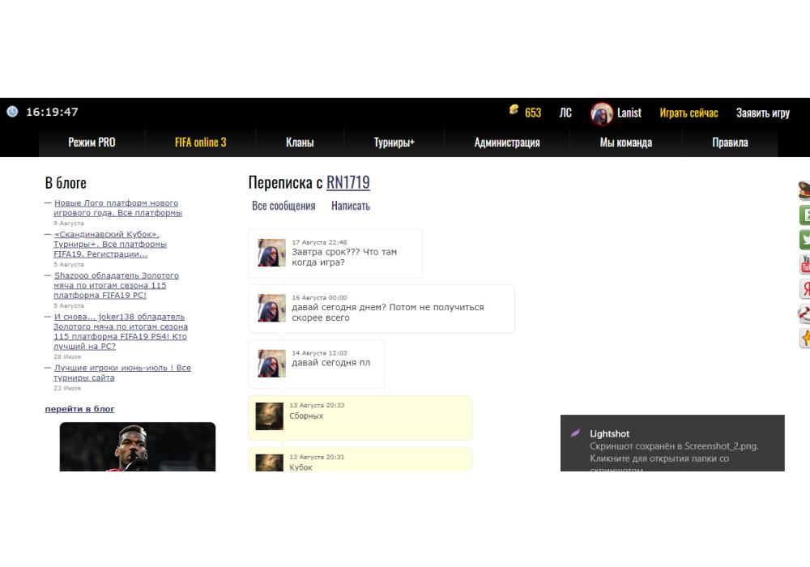Click the Lightshot feather icon in notification
810x567 pixels.
point(576,434)
